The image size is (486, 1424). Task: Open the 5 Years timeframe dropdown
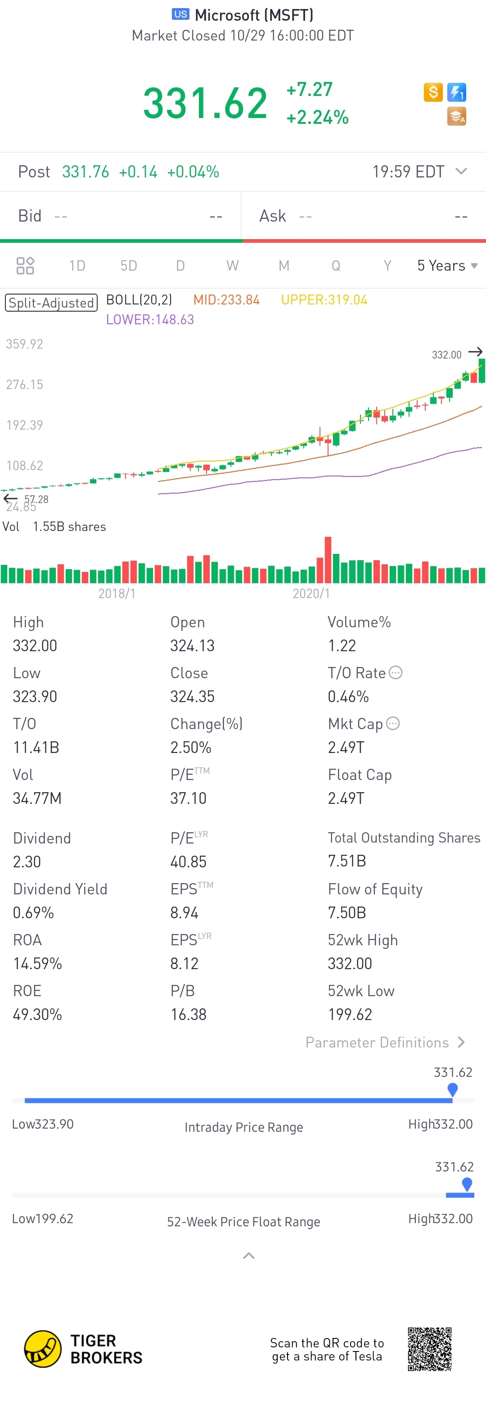447,266
